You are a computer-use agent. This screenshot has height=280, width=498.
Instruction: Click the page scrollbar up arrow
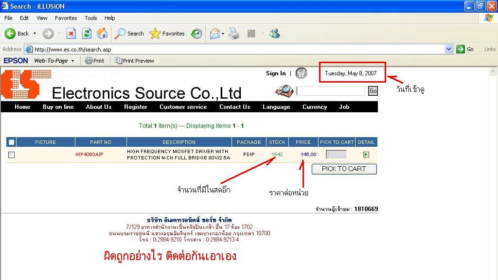(x=493, y=71)
